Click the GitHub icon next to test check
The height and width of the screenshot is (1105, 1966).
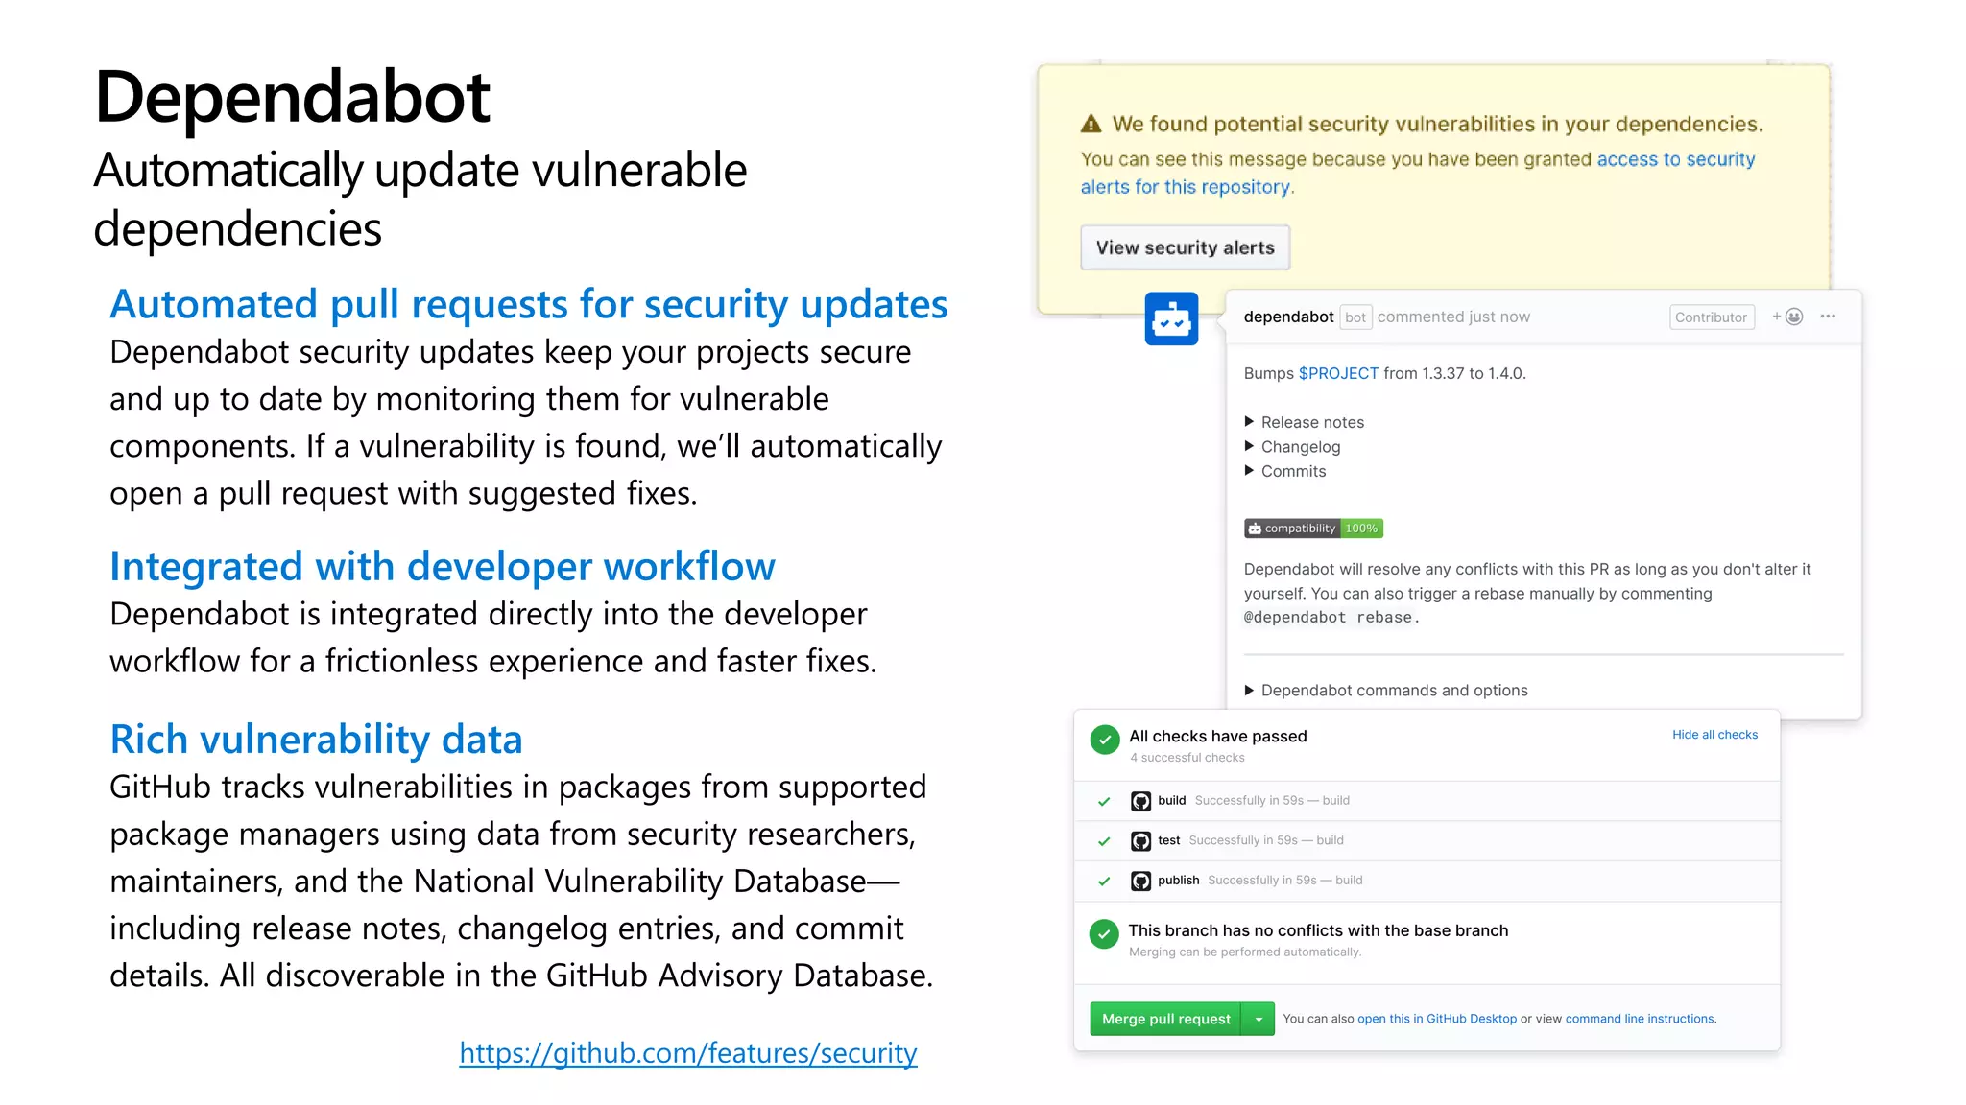(x=1140, y=841)
